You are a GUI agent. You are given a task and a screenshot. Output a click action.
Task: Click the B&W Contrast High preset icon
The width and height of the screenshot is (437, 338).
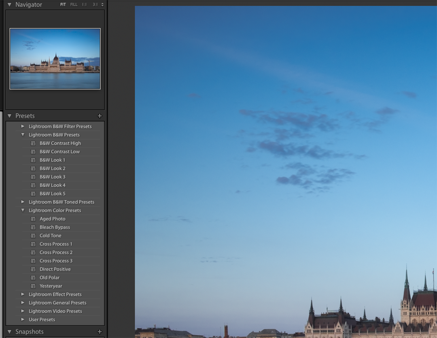[33, 143]
